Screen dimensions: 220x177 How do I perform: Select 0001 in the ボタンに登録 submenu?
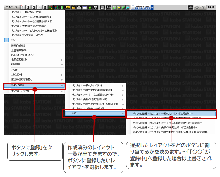tap(95, 113)
